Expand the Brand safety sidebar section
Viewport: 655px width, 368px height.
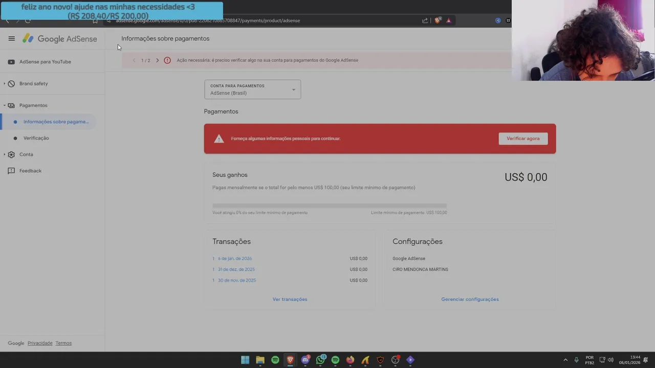5,84
